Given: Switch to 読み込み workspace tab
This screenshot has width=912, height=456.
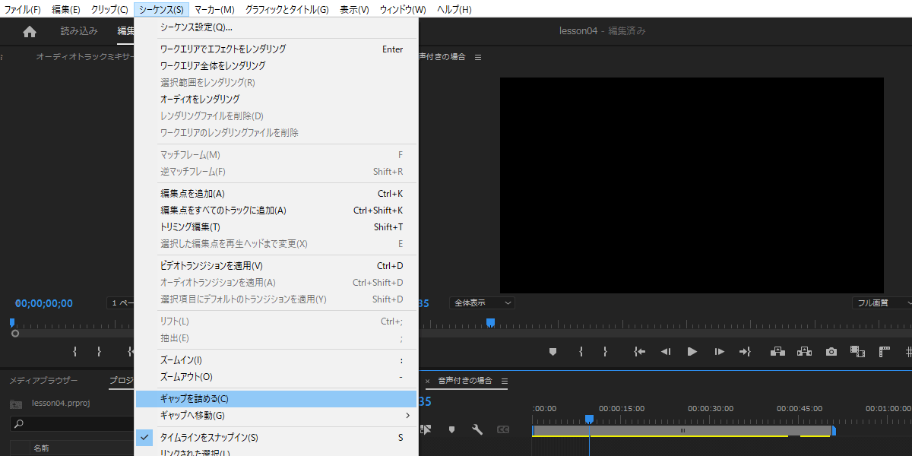Looking at the screenshot, I should pos(79,31).
